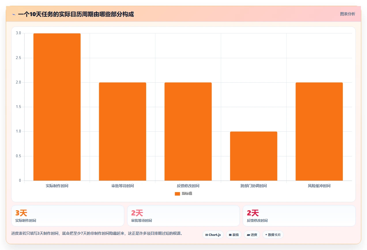Click the 图表分析 label in header
367x250 pixels.
(x=347, y=14)
